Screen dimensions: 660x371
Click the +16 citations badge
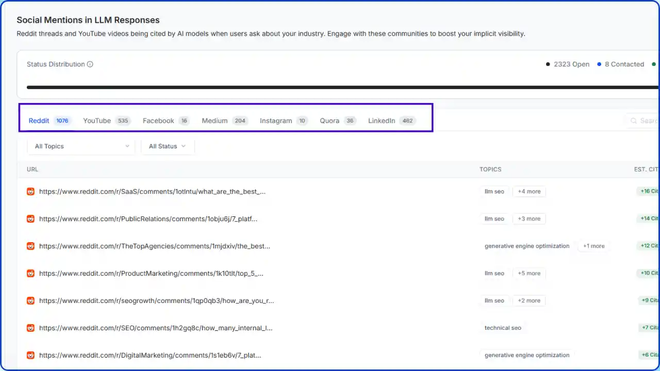click(x=649, y=191)
